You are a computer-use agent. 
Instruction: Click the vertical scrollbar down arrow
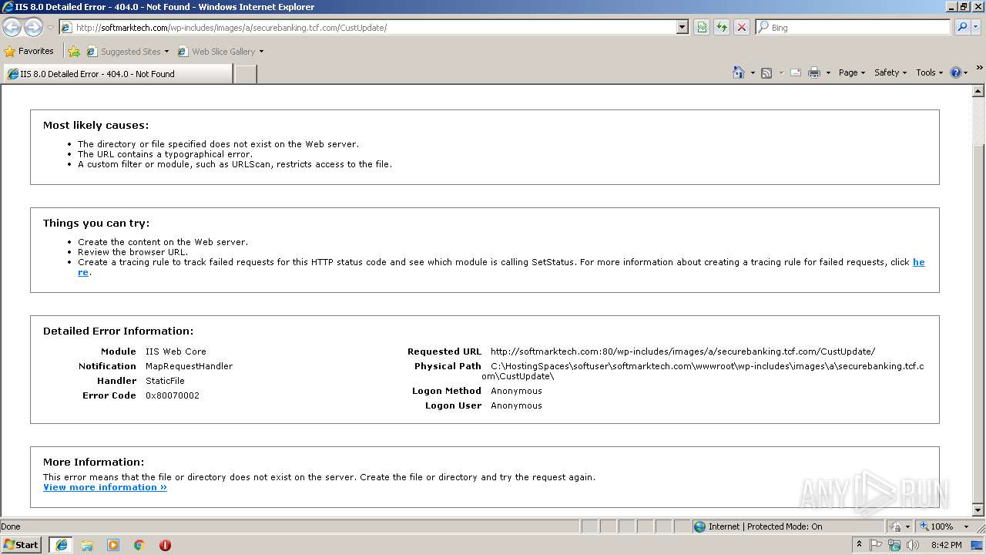pos(978,510)
